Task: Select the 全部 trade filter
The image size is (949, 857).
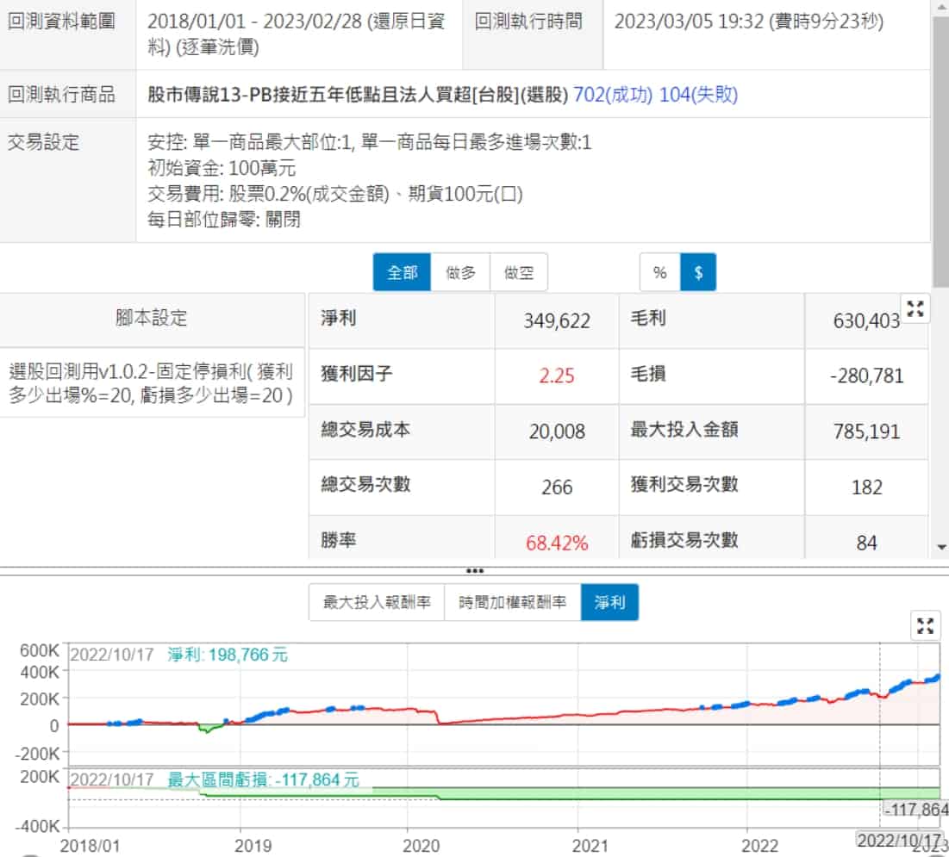Action: pyautogui.click(x=402, y=273)
